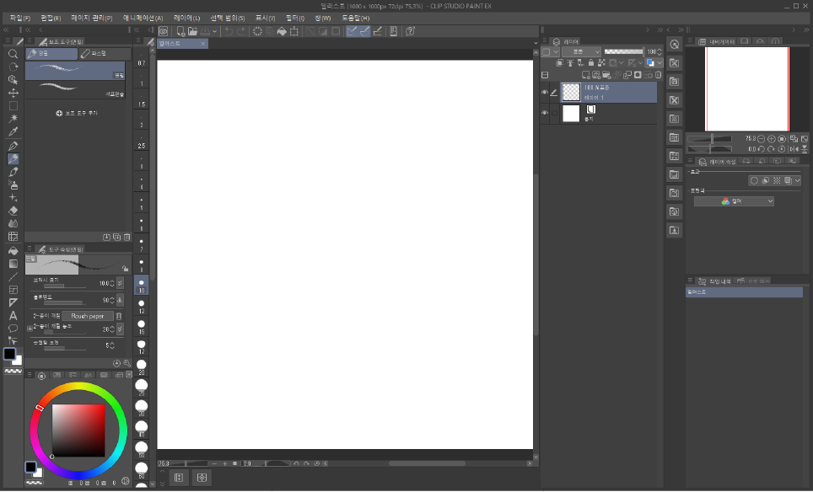The height and width of the screenshot is (492, 813).
Task: Select the Text tool
Action: (x=13, y=315)
